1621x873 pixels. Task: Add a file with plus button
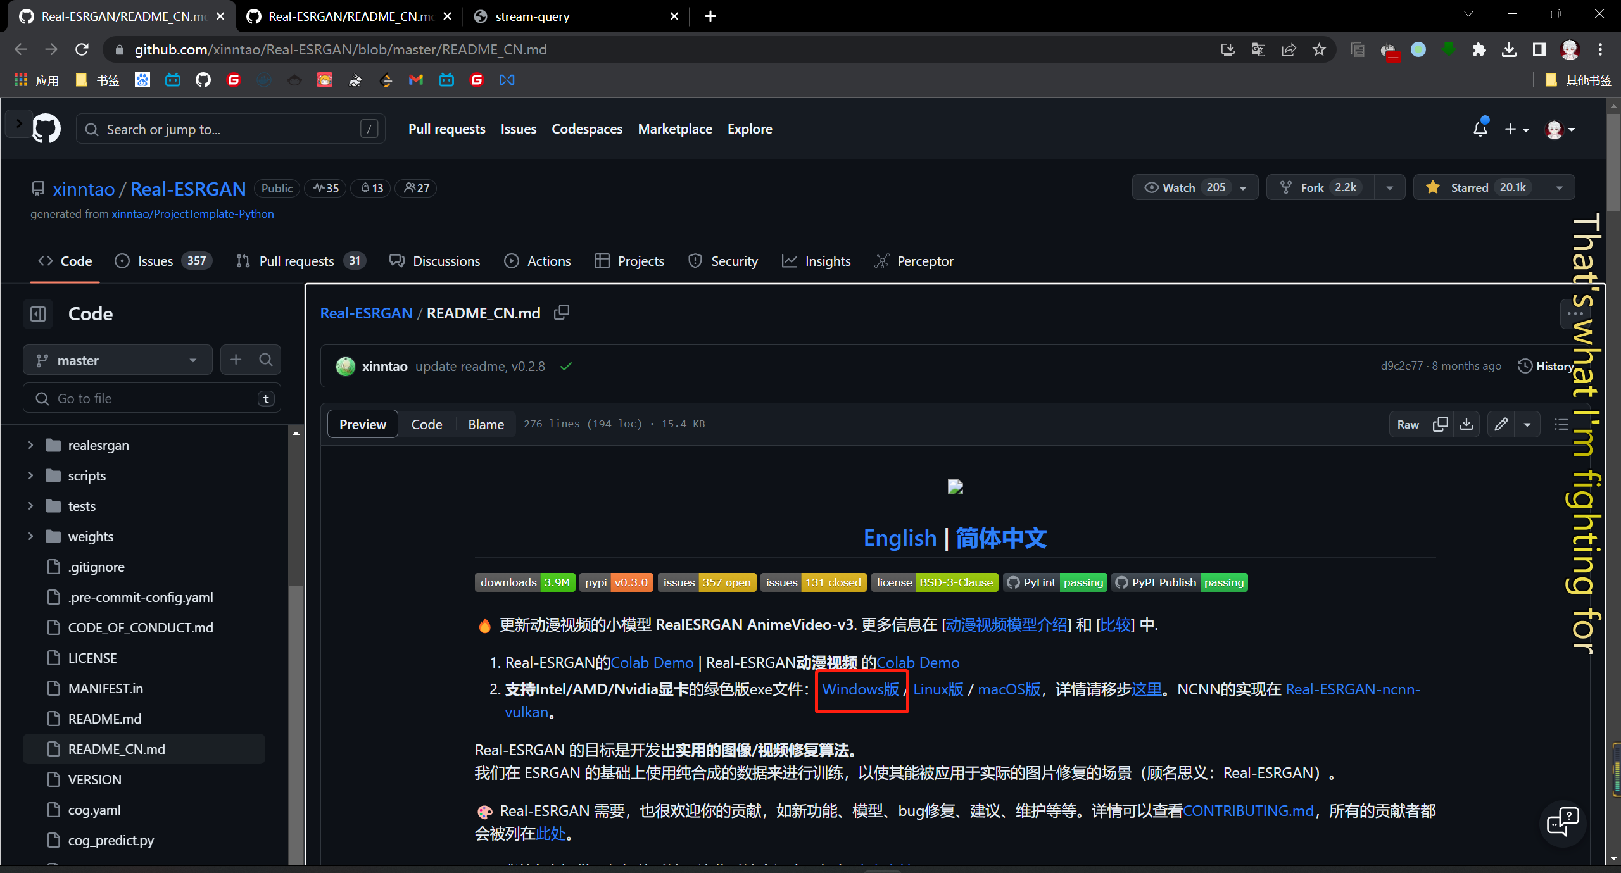coord(236,360)
